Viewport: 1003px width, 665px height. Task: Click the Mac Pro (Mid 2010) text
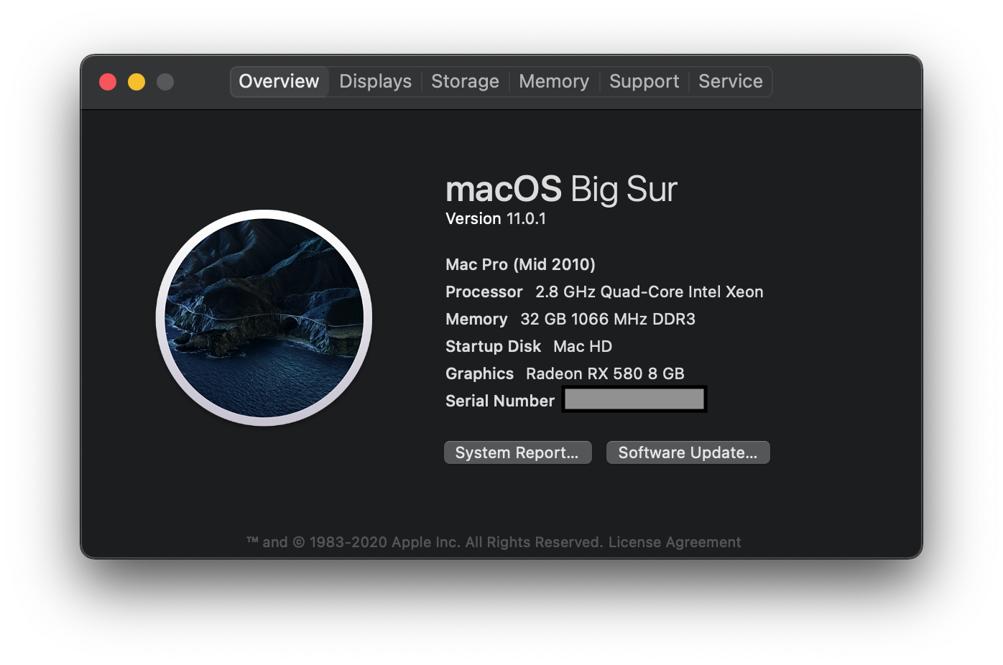(x=520, y=264)
